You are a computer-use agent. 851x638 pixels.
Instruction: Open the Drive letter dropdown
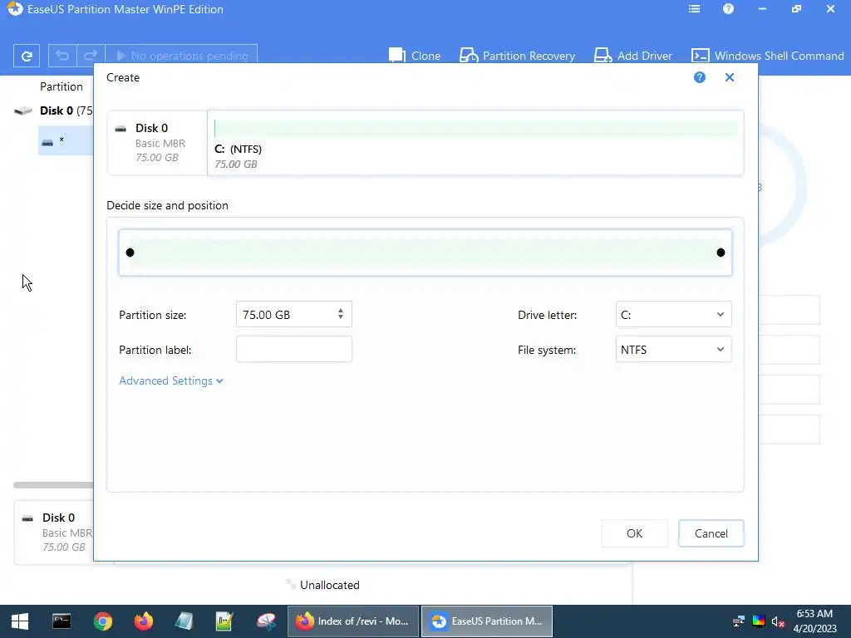673,314
